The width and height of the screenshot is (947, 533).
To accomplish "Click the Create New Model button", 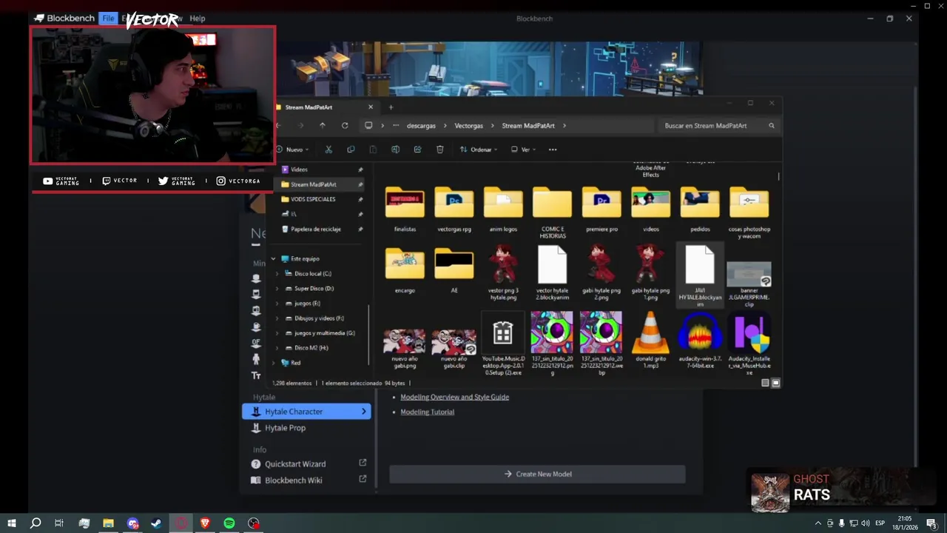I will [537, 474].
